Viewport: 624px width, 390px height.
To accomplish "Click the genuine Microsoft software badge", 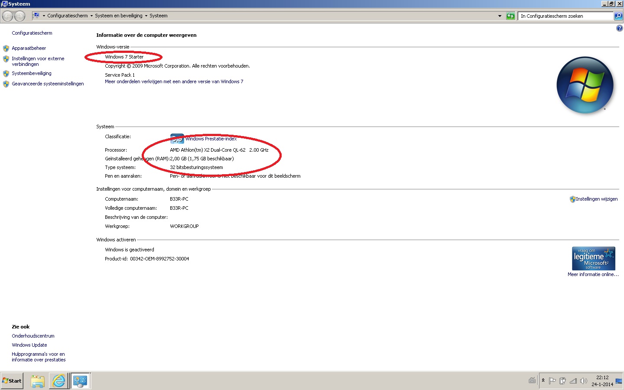I will tap(593, 259).
